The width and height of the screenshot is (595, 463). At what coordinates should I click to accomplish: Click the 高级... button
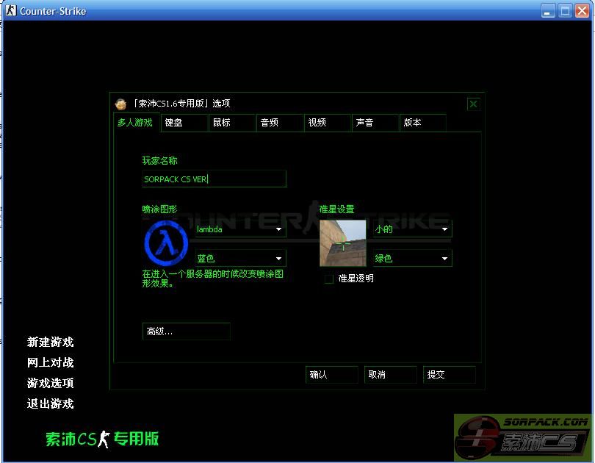pos(186,331)
